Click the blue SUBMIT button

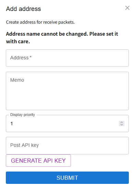(x=67, y=178)
